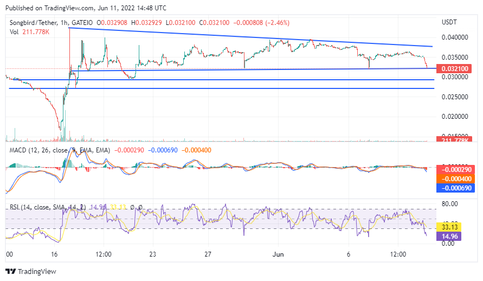
Task: Click the 0.025000 price axis label
Action: (455, 97)
